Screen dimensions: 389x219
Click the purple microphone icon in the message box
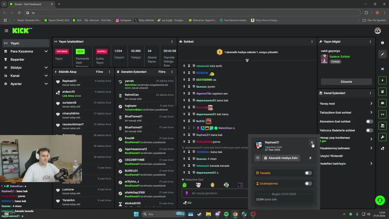[187, 193]
